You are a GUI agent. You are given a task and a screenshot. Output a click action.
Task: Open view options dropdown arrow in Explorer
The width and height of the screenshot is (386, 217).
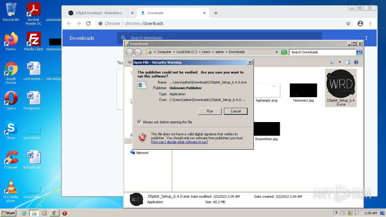point(340,62)
